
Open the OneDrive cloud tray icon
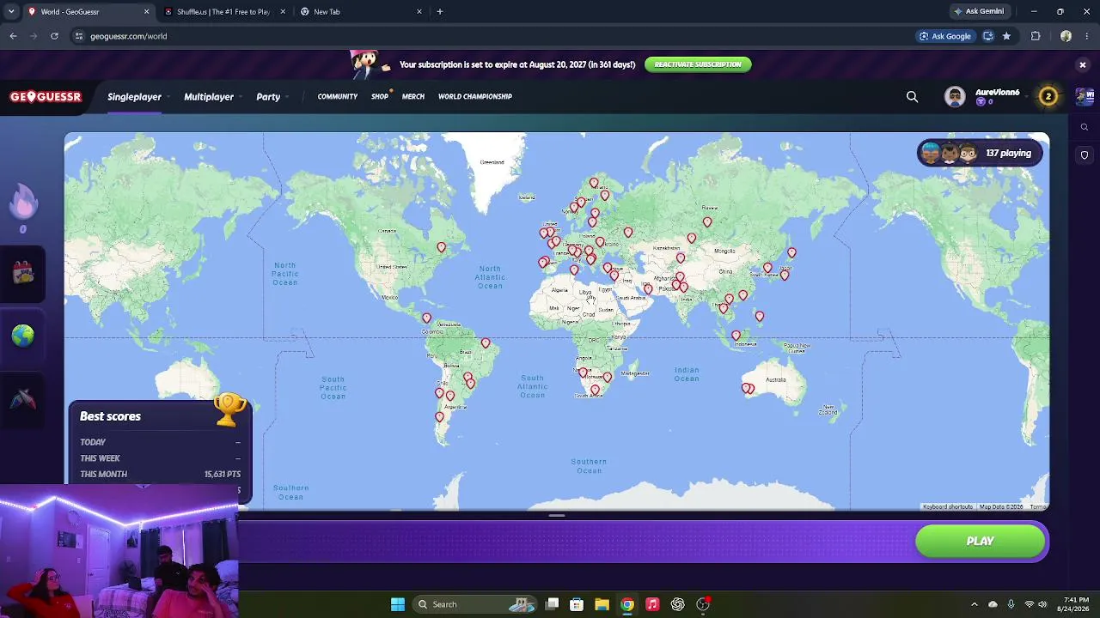tap(993, 604)
